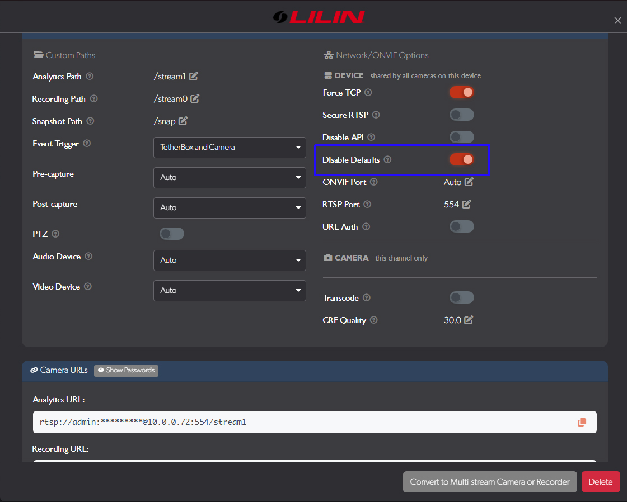
Task: Open the Video Device dropdown
Action: pos(230,290)
